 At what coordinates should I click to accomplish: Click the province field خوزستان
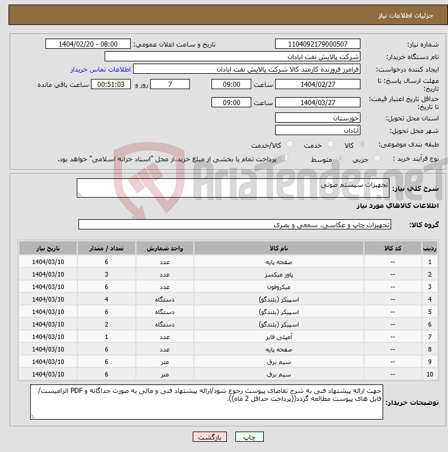point(318,118)
